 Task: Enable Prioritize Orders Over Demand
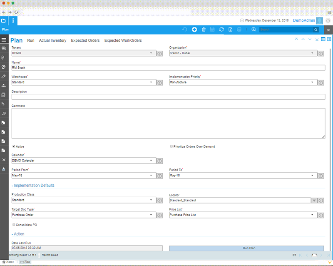pos(171,146)
